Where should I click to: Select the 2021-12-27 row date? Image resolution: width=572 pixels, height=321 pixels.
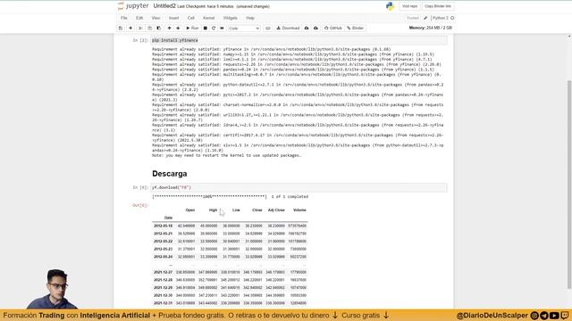coord(163,272)
